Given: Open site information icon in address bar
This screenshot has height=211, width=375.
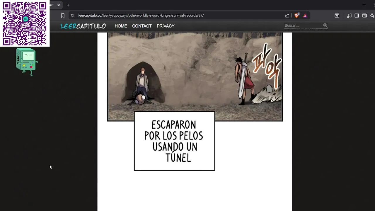Looking at the screenshot, I should tap(73, 16).
